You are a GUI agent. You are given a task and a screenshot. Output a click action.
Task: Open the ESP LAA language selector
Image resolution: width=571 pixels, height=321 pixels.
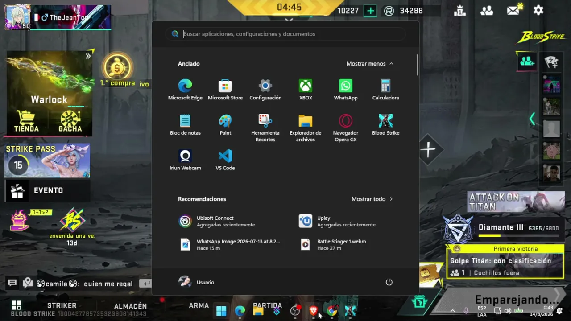482,311
